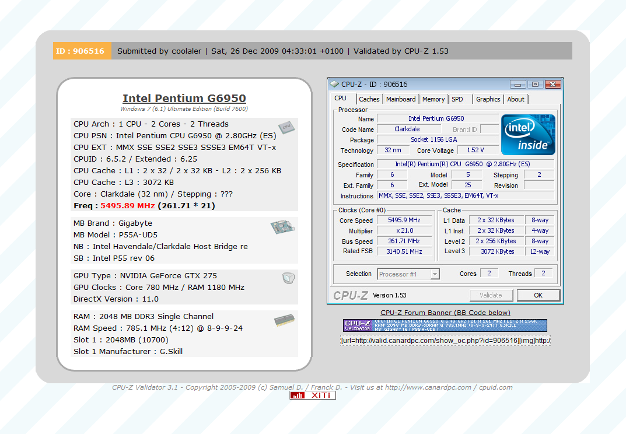This screenshot has height=434, width=626.
Task: Click the OK button in CPU-Z
Action: coord(538,295)
